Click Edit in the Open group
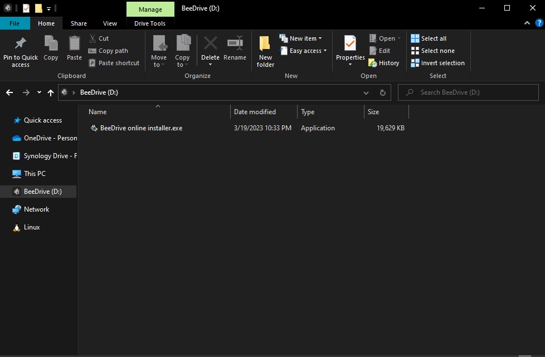The height and width of the screenshot is (357, 545). (379, 51)
